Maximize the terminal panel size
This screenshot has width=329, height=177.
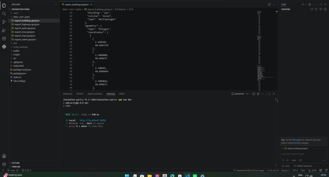tap(269, 94)
